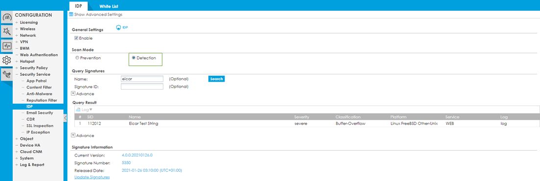Screen dimensions: 540x181
Task: Open Device HA in the menu
Action: [30, 145]
